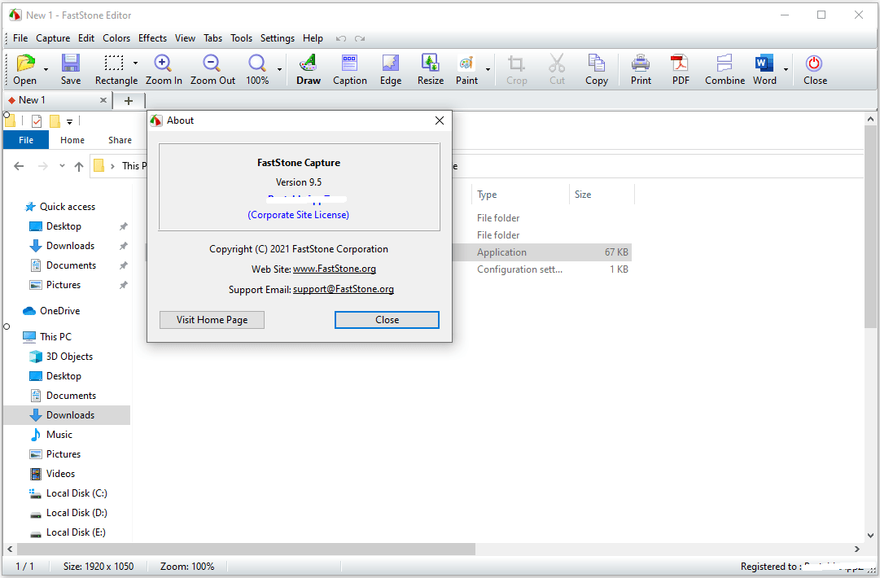Expand the zoom 100% dropdown arrow

pos(279,69)
